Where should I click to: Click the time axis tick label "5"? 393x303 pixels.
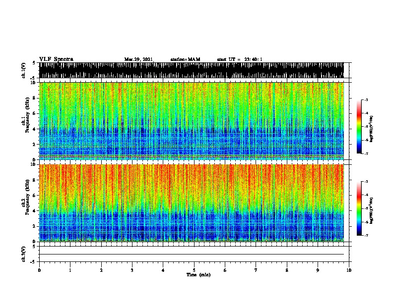[194, 270]
